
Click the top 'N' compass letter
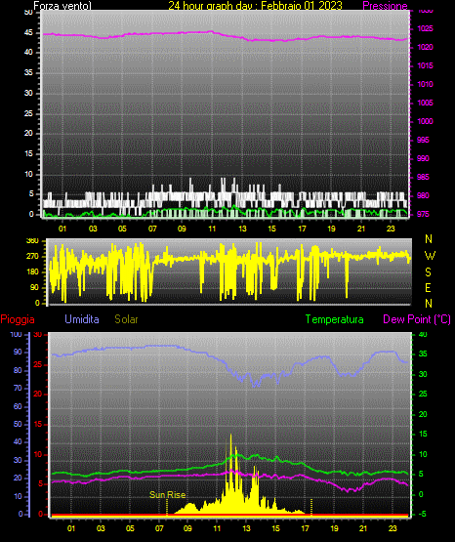(x=429, y=239)
